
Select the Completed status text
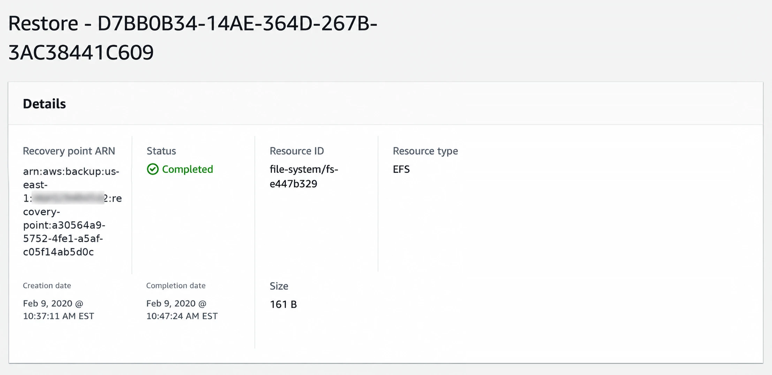pos(187,169)
